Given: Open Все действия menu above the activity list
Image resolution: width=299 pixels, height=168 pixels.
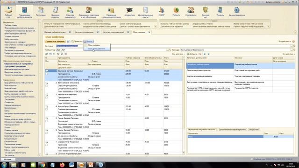Looking at the screenshot, I should click(x=289, y=54).
